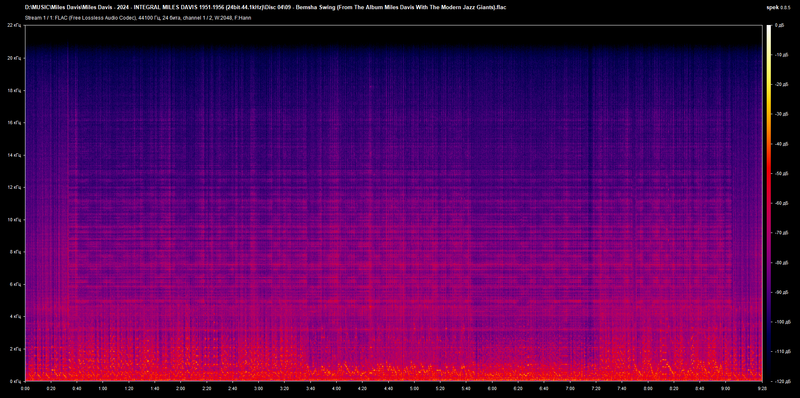
Task: Click the '8:40' time axis label
Action: [x=700, y=388]
